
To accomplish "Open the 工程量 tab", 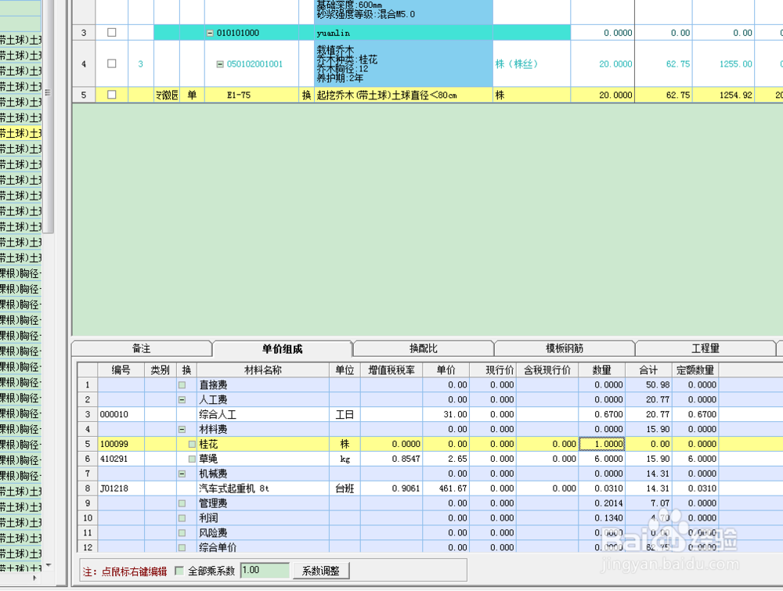I will point(705,348).
